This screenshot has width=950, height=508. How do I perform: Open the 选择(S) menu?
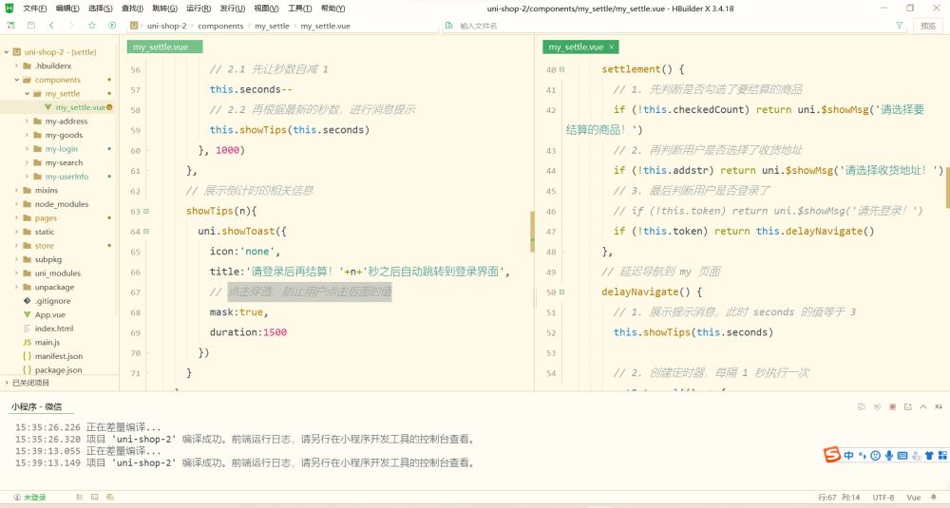click(100, 9)
